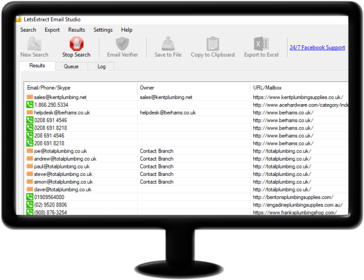Open the Settings menu
The height and width of the screenshot is (280, 364).
click(x=103, y=30)
